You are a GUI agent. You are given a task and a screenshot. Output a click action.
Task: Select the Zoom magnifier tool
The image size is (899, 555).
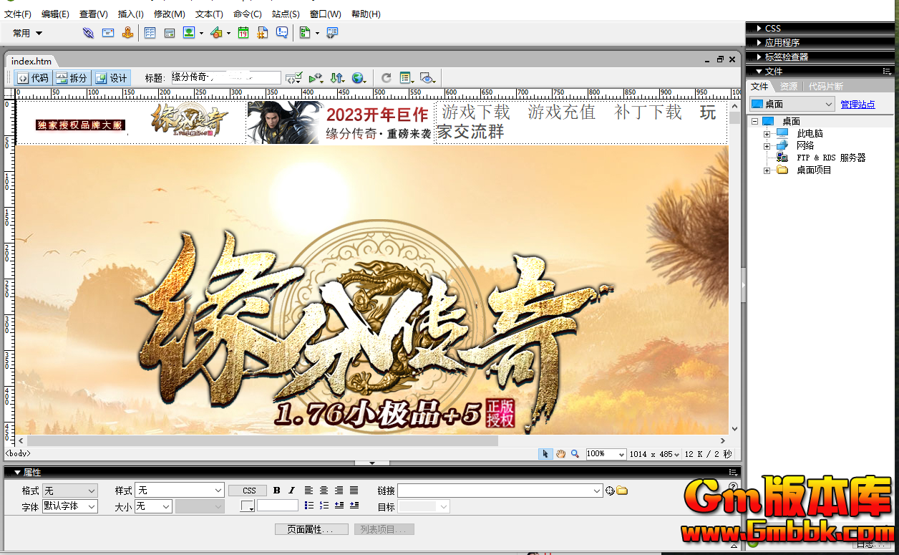click(x=575, y=454)
